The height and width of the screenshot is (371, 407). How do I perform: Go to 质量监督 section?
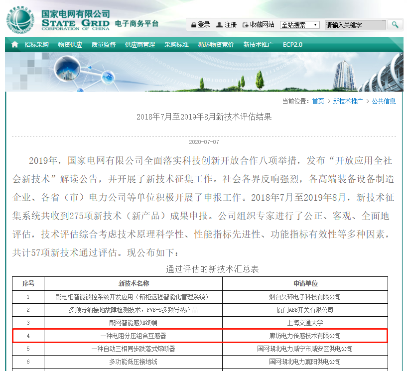coord(103,44)
